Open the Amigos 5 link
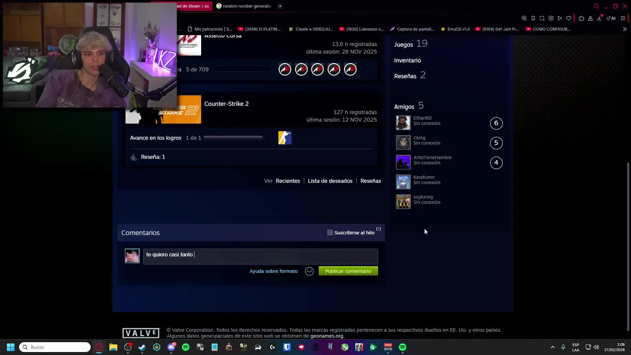This screenshot has height=355, width=631. point(409,106)
